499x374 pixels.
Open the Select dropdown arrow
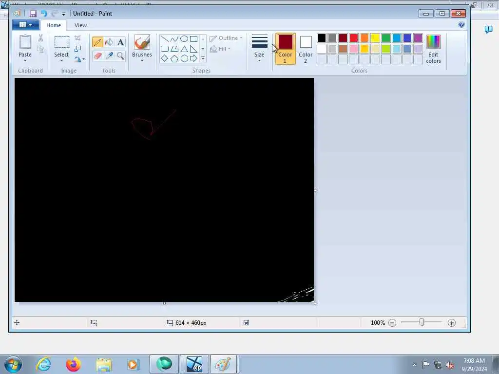pyautogui.click(x=61, y=60)
